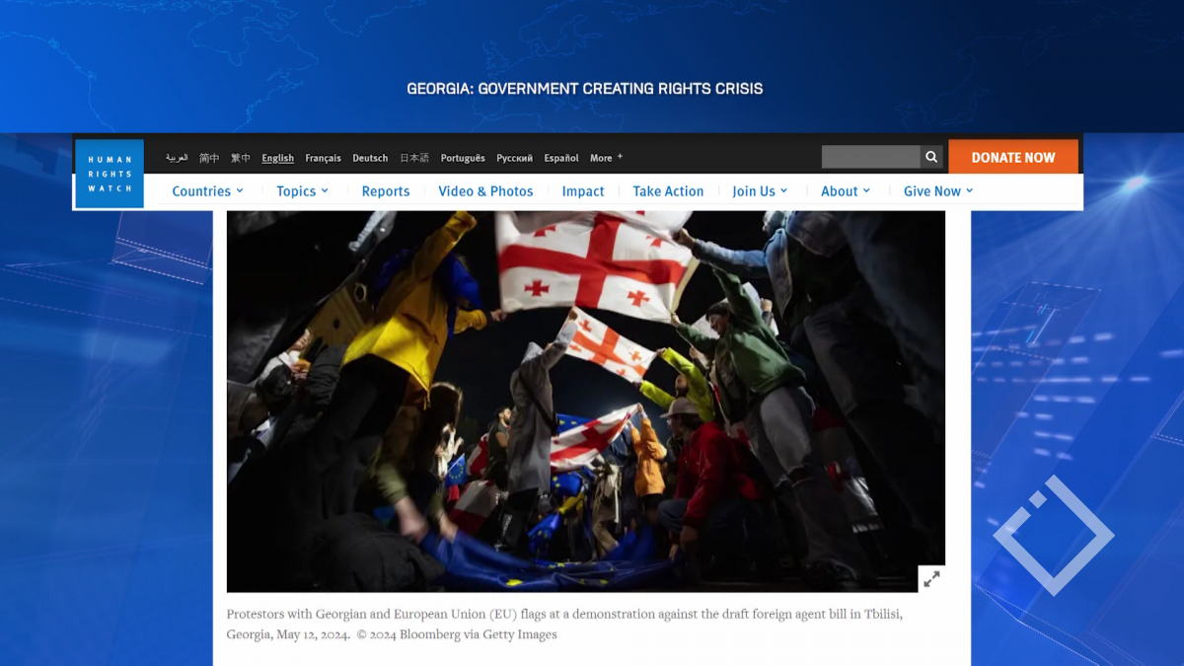The image size is (1184, 666).
Task: Open the Countries dropdown menu
Action: (x=207, y=191)
